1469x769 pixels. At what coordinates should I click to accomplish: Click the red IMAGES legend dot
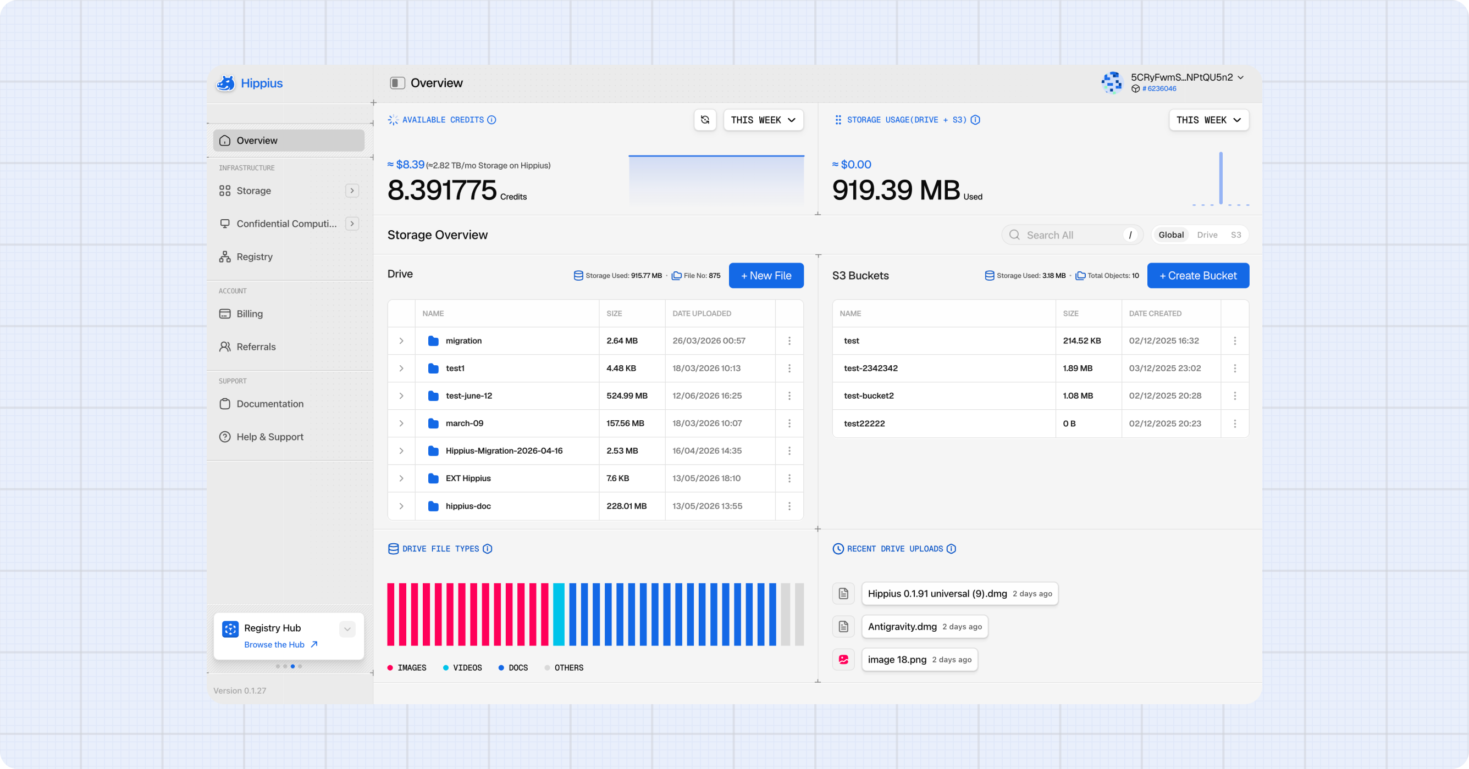[x=390, y=667]
